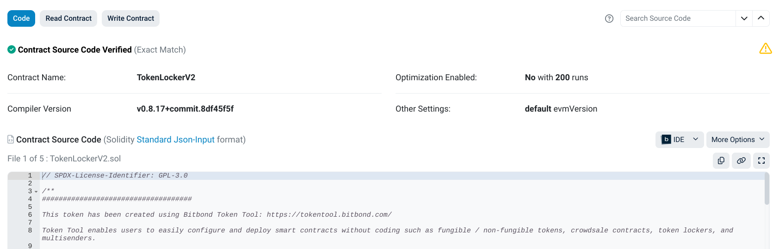The width and height of the screenshot is (779, 249).
Task: Select the Code tab
Action: click(21, 18)
